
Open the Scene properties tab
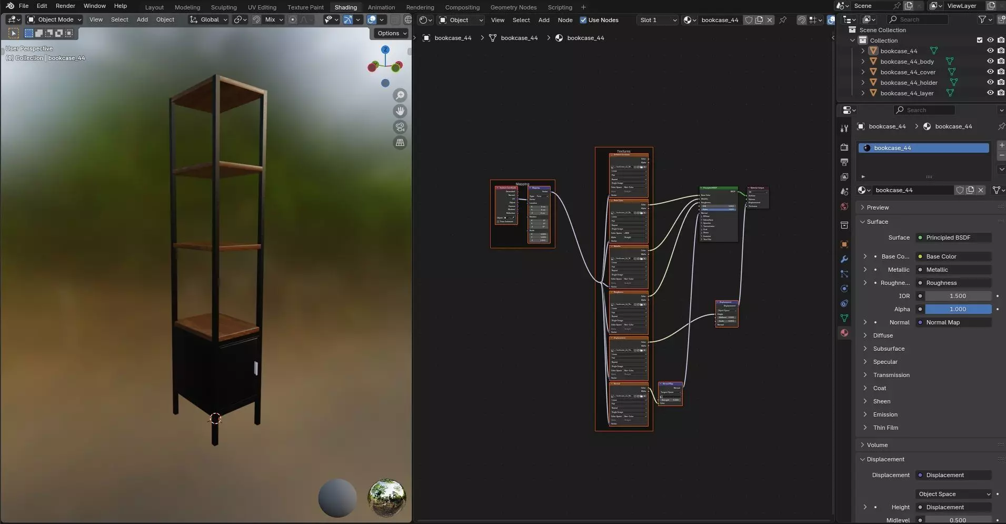point(844,191)
